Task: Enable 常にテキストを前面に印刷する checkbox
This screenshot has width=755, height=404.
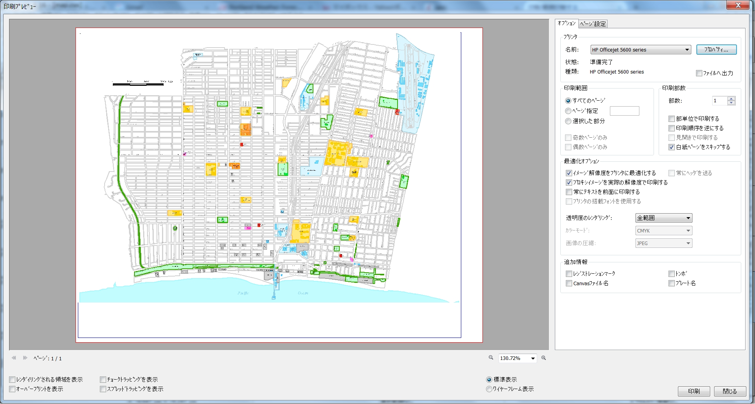Action: pyautogui.click(x=569, y=192)
